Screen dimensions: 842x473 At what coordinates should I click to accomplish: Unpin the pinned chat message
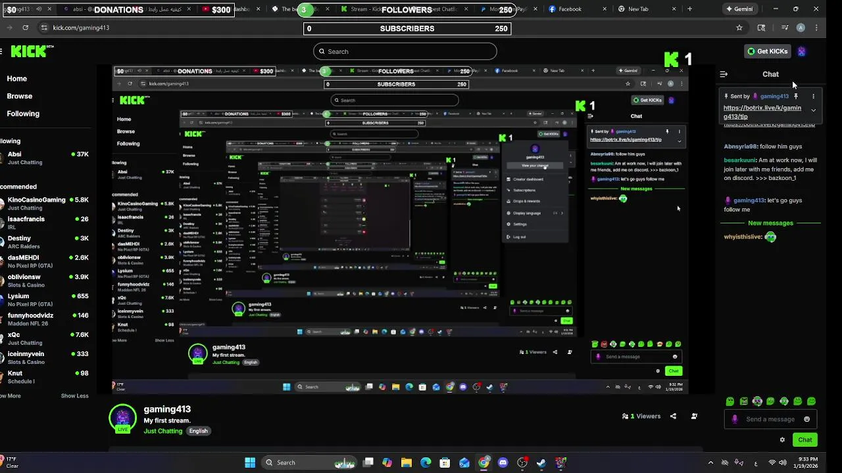coord(795,97)
